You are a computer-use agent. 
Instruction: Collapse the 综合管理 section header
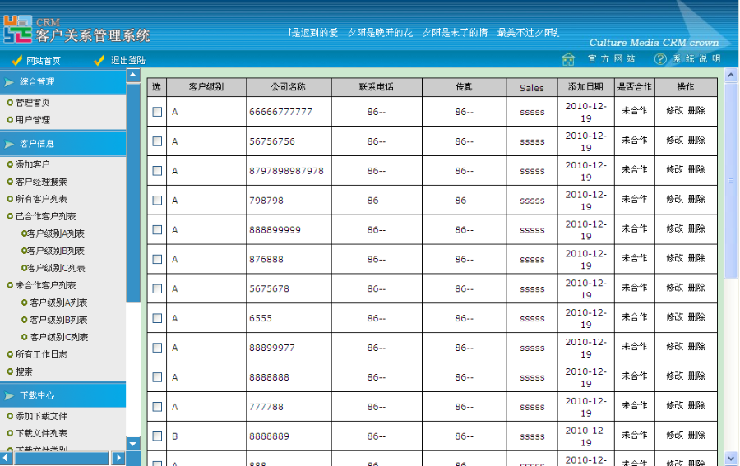click(x=62, y=82)
